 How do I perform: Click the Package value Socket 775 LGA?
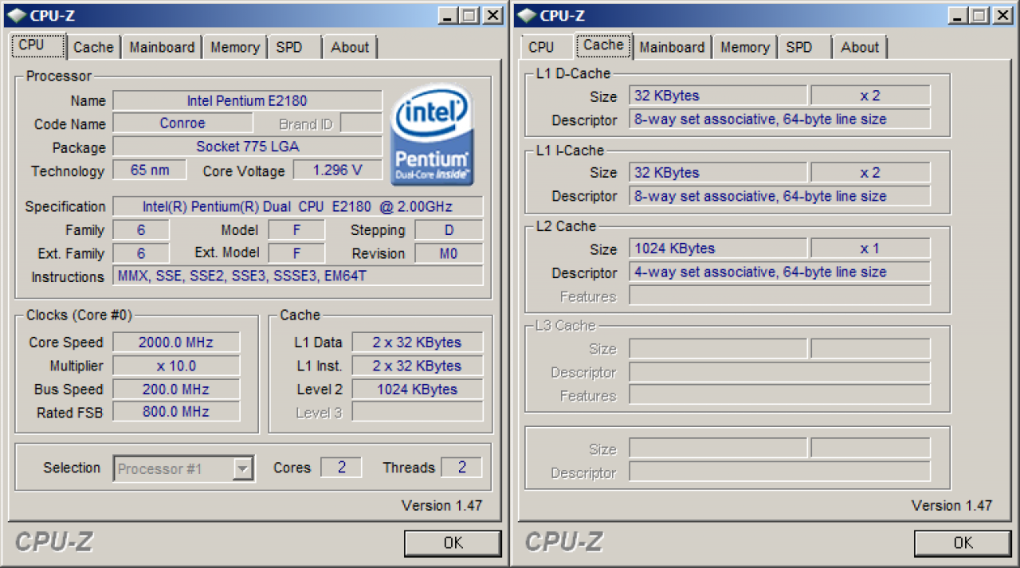[247, 147]
